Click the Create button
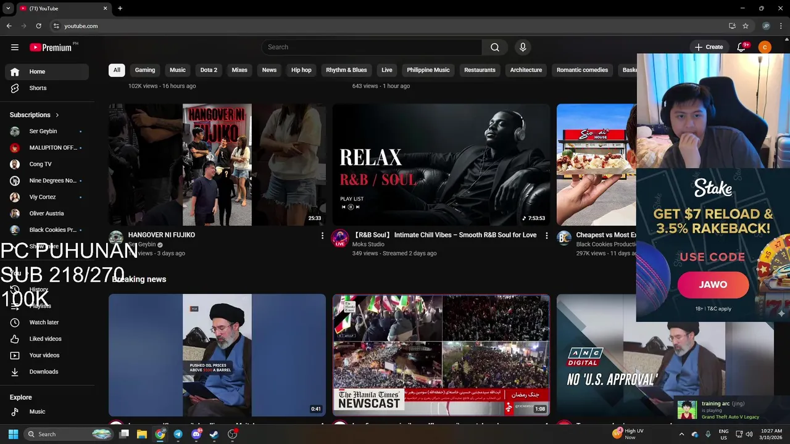Screen dimensions: 790x444 [x=709, y=47]
